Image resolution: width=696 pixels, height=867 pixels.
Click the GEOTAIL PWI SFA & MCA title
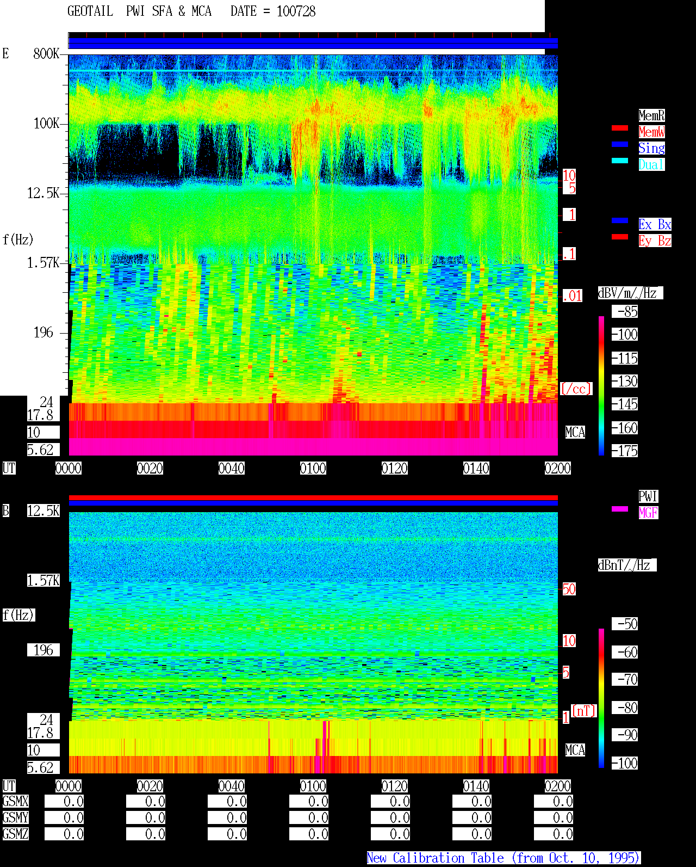[x=191, y=11]
